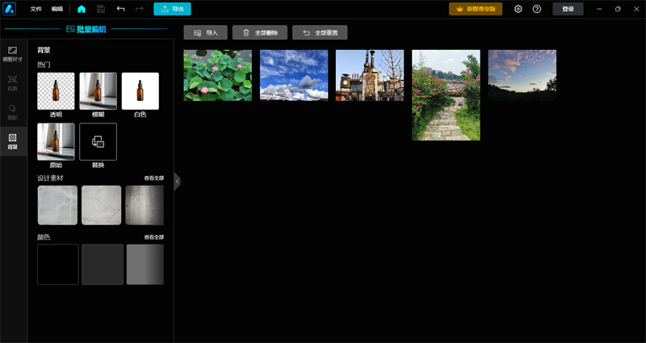Screen dimensions: 646x343
Task: Select the 背景 sidebar tab
Action: pos(13,141)
